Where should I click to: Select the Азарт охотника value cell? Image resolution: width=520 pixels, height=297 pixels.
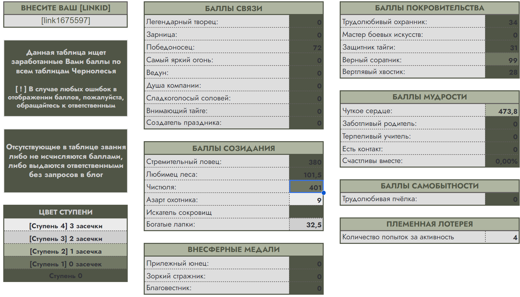(306, 200)
